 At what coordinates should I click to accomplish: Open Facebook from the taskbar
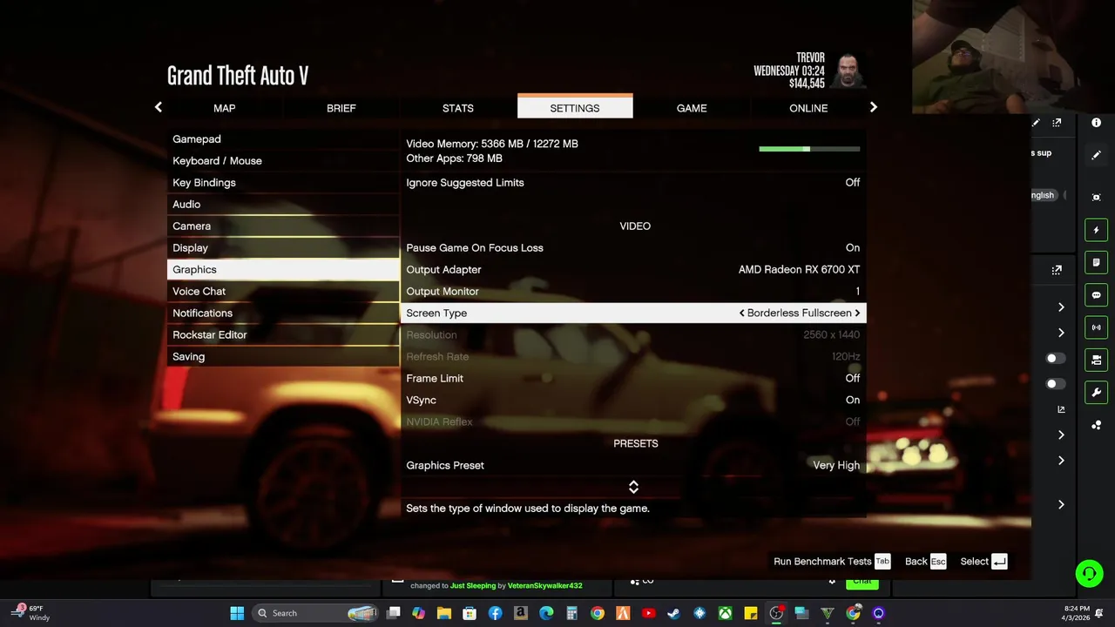495,613
